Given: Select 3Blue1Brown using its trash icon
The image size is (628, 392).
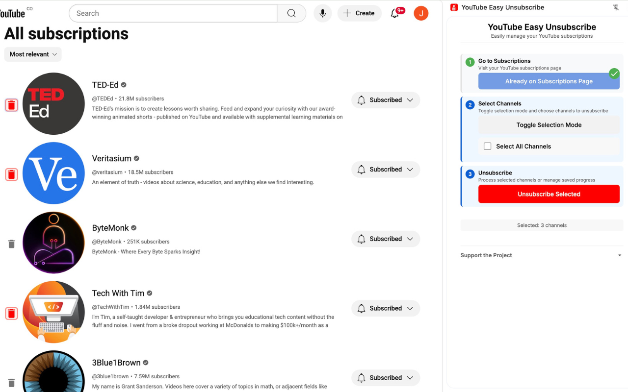Looking at the screenshot, I should point(12,383).
